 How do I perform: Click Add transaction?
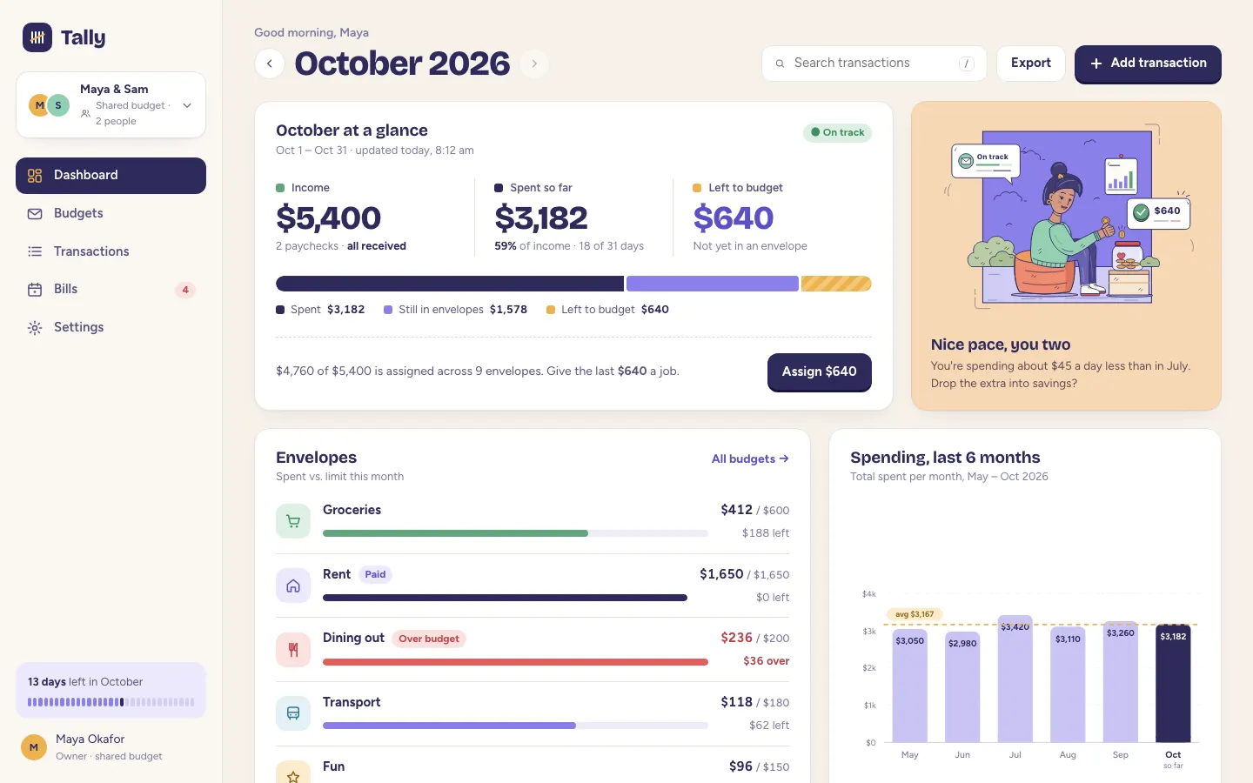pos(1148,64)
